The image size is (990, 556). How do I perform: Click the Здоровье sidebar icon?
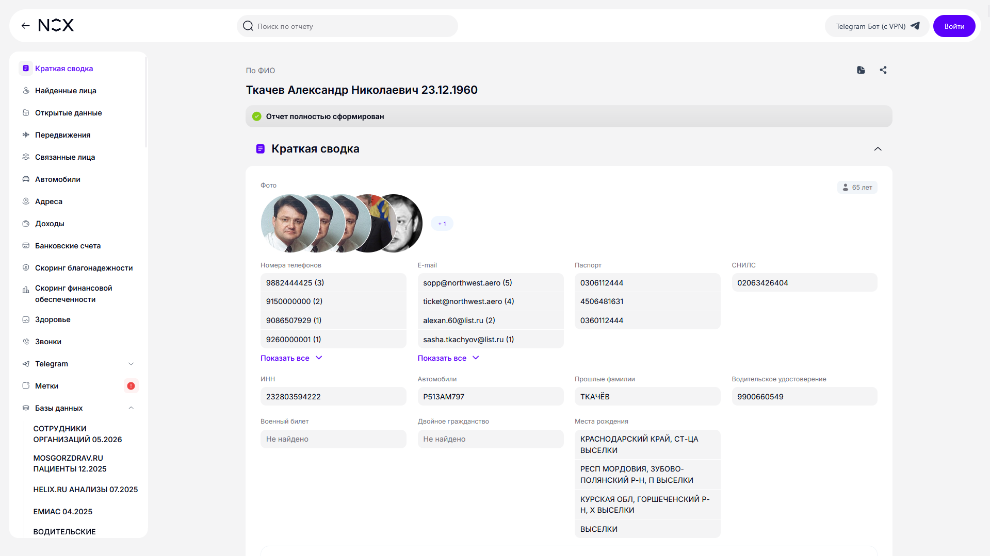pyautogui.click(x=26, y=319)
